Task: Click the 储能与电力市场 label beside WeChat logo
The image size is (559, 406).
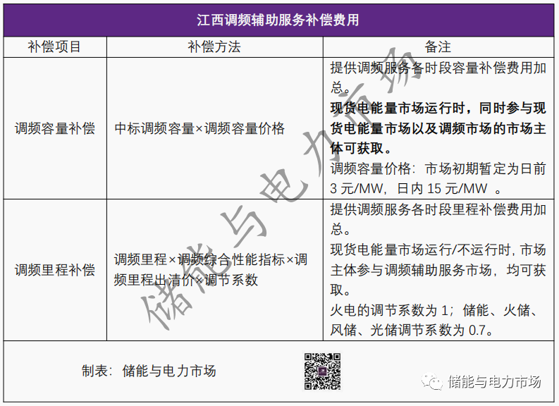Action: 494,382
